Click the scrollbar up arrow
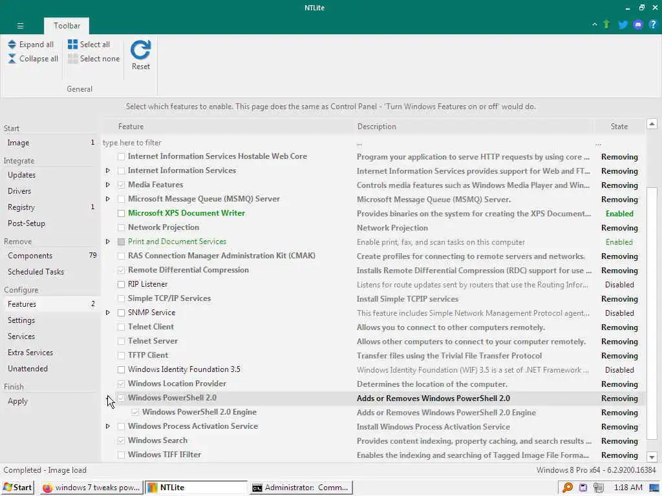This screenshot has height=496, width=662. coord(652,123)
